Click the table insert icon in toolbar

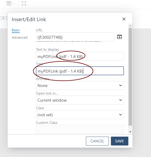tap(9, 3)
